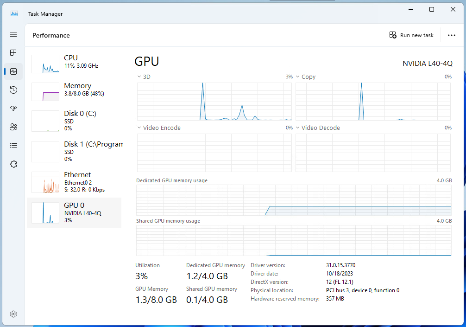Open the Users page icon

tap(13, 127)
